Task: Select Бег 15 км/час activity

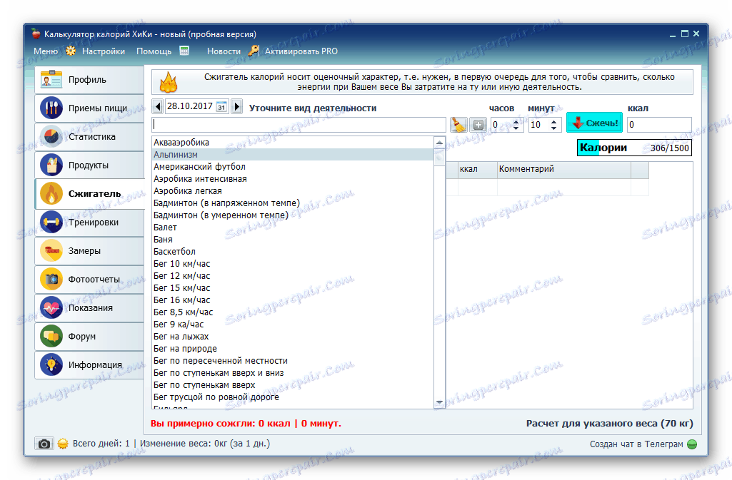Action: 294,288
